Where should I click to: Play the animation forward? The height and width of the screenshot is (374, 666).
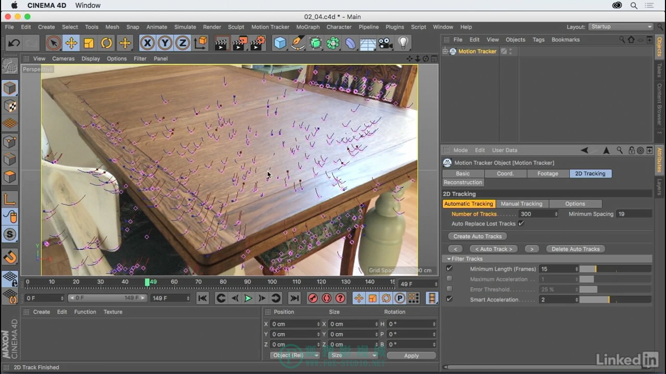248,298
